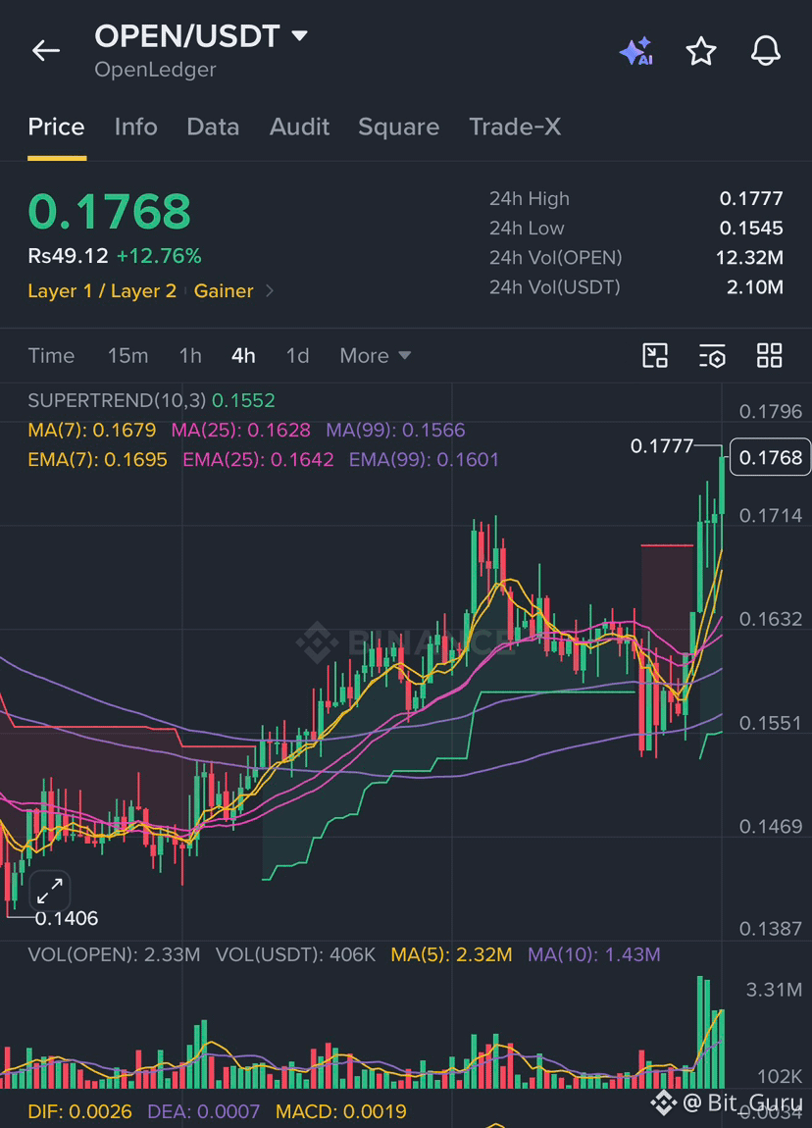Tap the EMA(7): 0.1695 indicator label
Screen dimensions: 812x1128
pyautogui.click(x=98, y=460)
